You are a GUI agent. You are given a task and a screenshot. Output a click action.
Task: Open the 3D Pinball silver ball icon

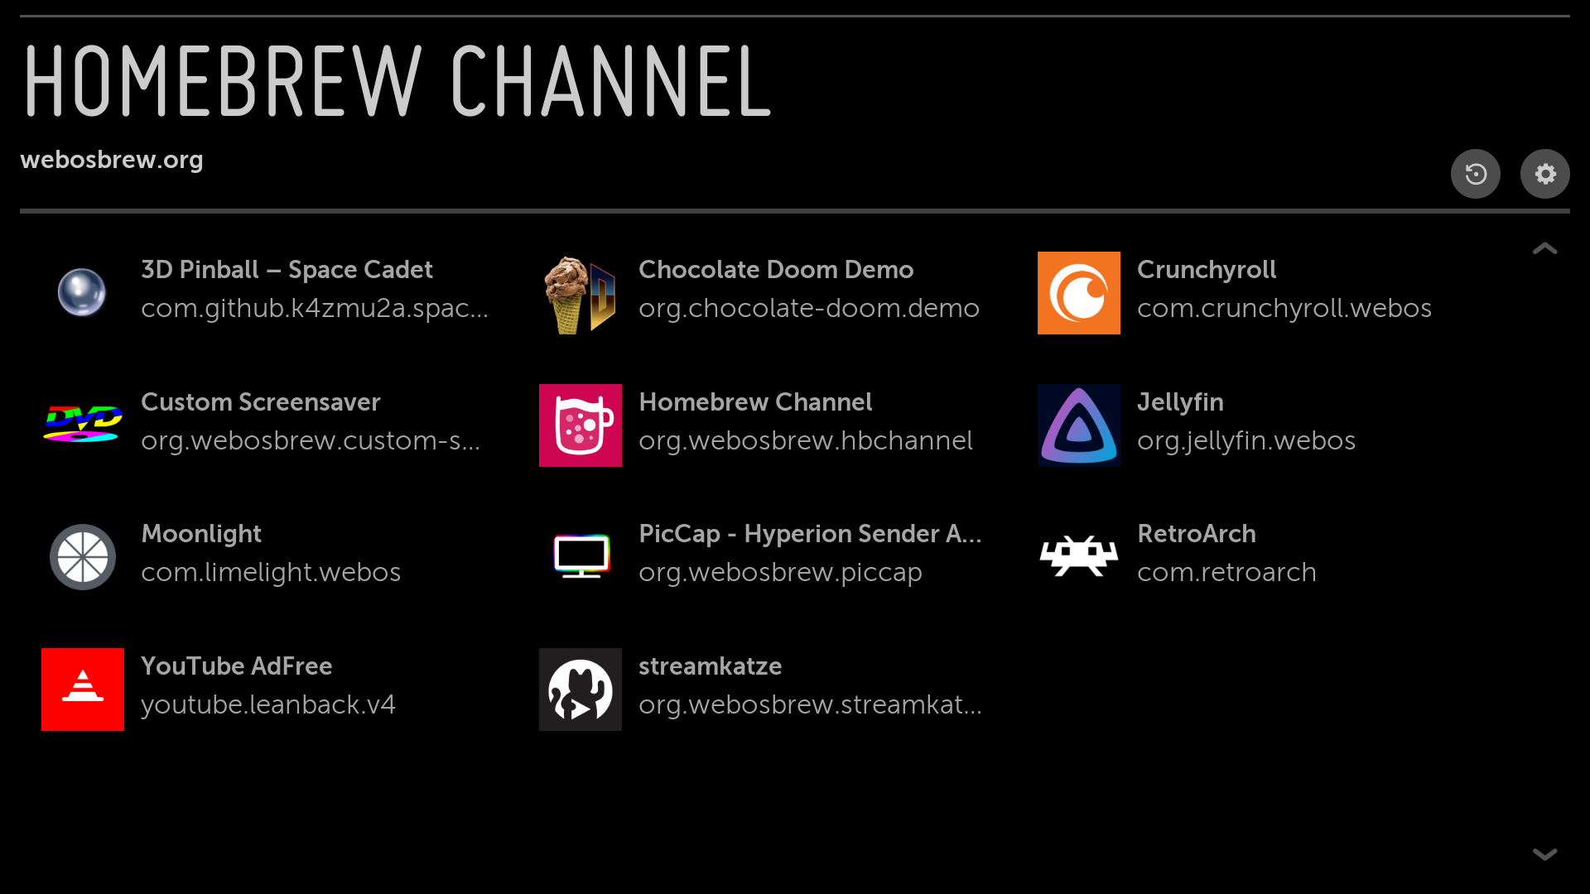[x=82, y=293]
